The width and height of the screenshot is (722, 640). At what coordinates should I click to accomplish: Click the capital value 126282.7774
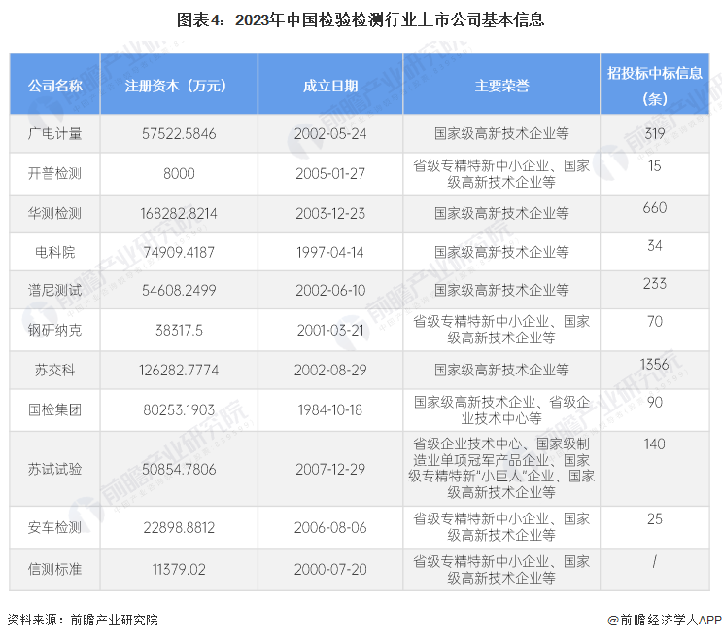(179, 370)
